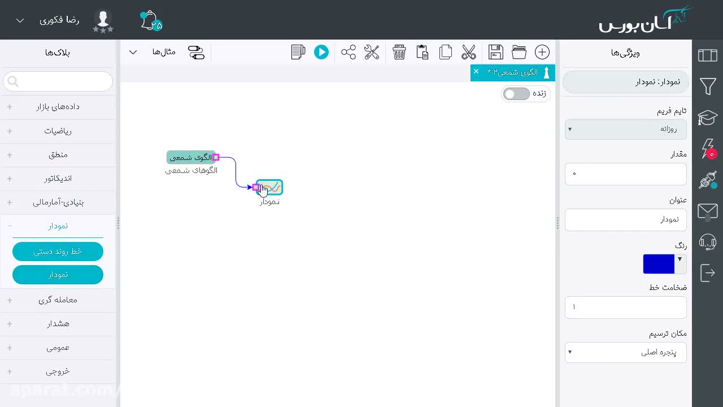The height and width of the screenshot is (407, 723).
Task: Open the notifications bell icon
Action: pos(150,21)
